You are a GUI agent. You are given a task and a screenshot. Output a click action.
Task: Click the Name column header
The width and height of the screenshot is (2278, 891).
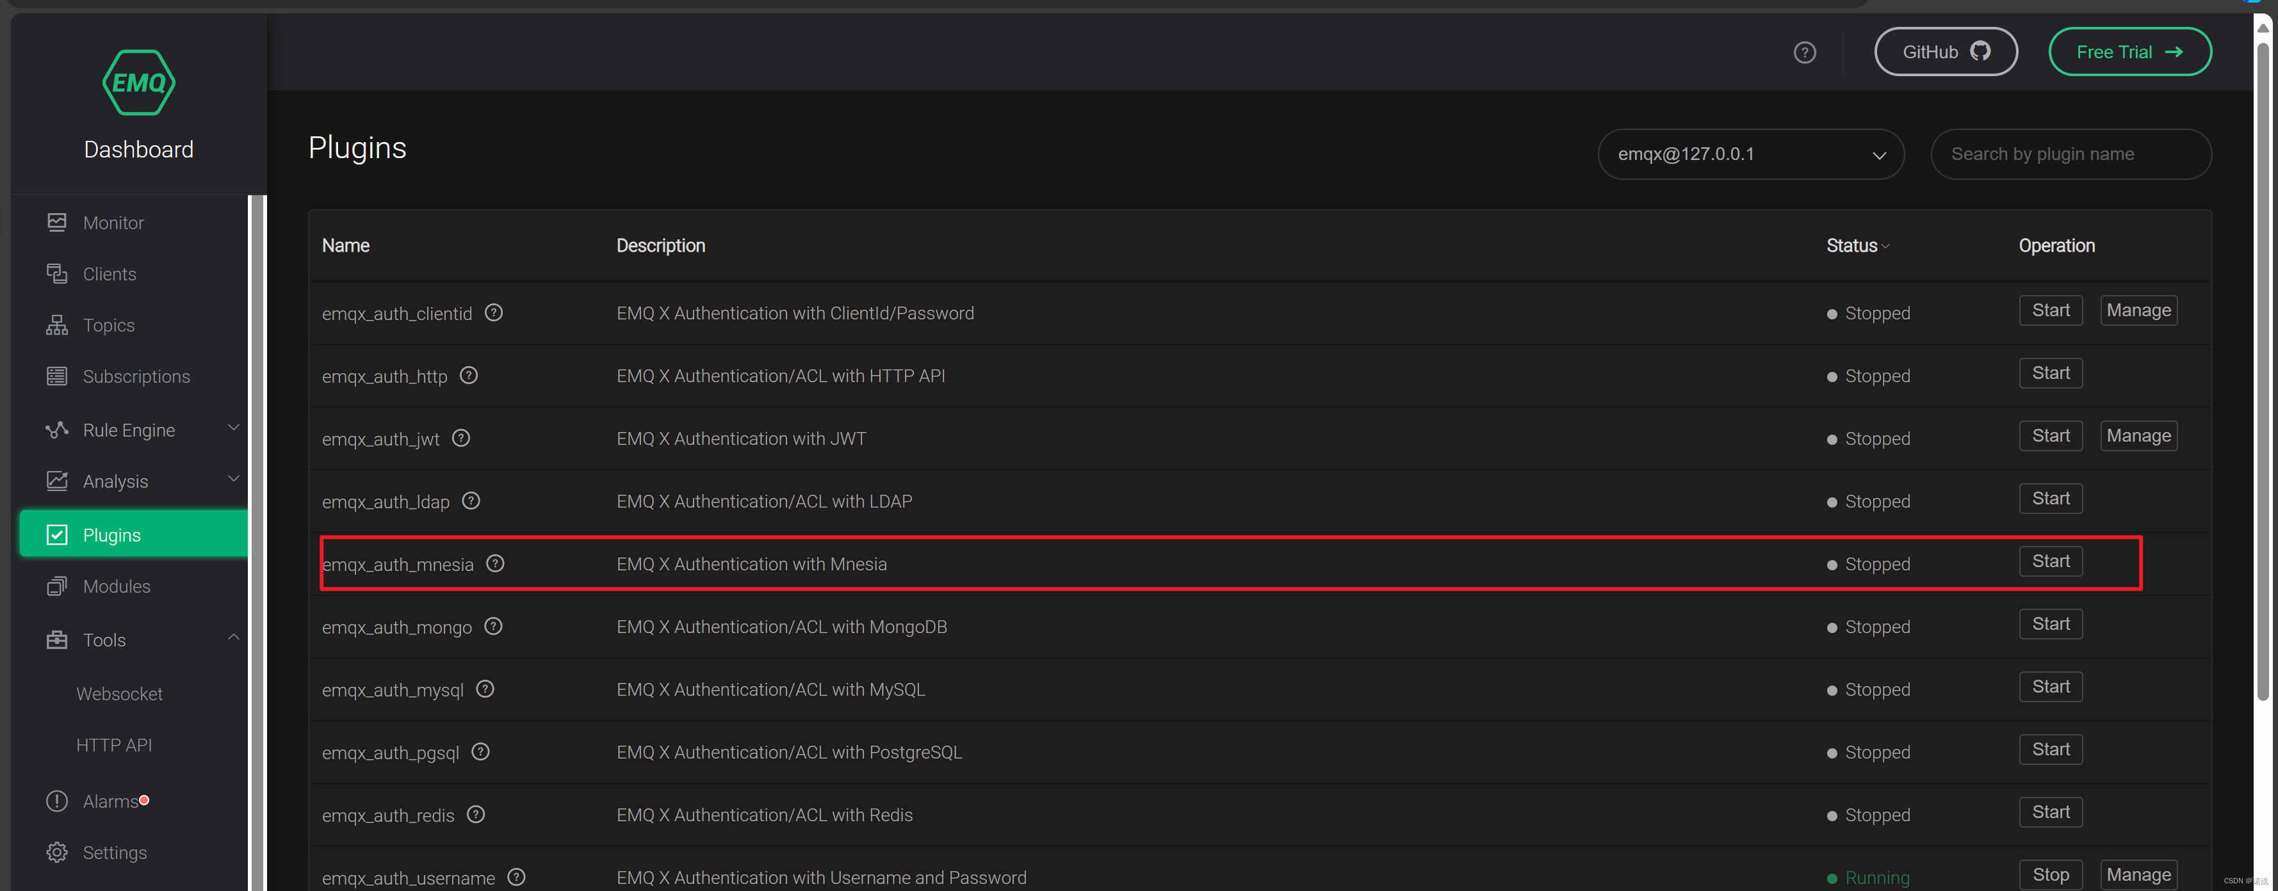point(346,246)
